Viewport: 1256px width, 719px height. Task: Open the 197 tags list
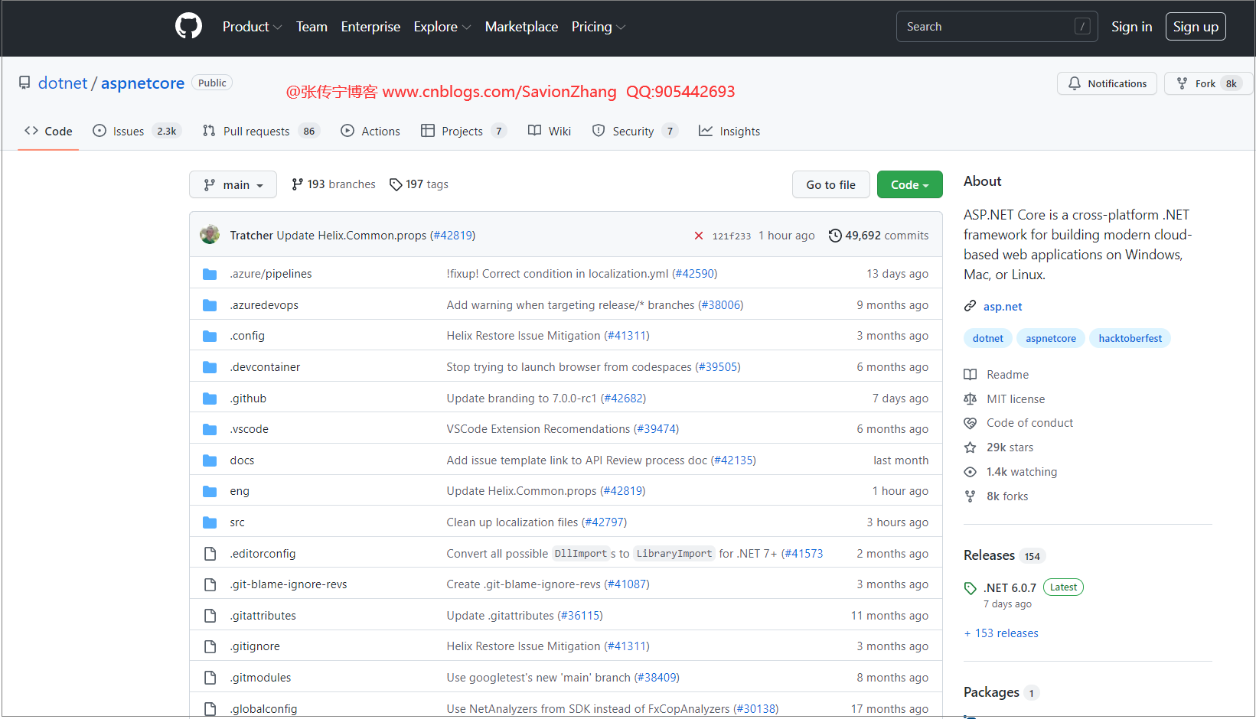click(419, 184)
